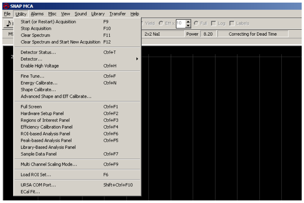Select the Full radio button

(196, 23)
